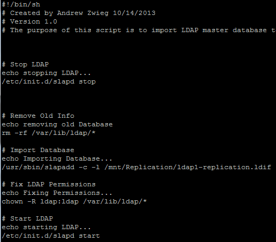Click the author name Andrew Zwieg
The width and height of the screenshot is (276, 242).
pyautogui.click(x=83, y=13)
